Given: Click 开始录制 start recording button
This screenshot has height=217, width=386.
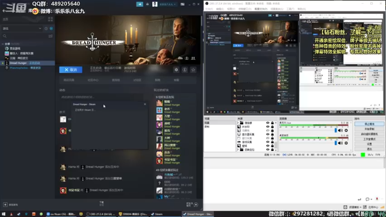Looking at the screenshot, I should pos(369,129).
